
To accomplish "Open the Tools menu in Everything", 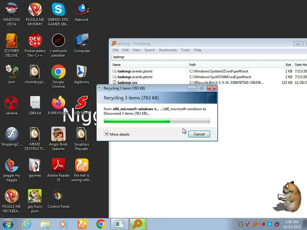I will 185,50.
